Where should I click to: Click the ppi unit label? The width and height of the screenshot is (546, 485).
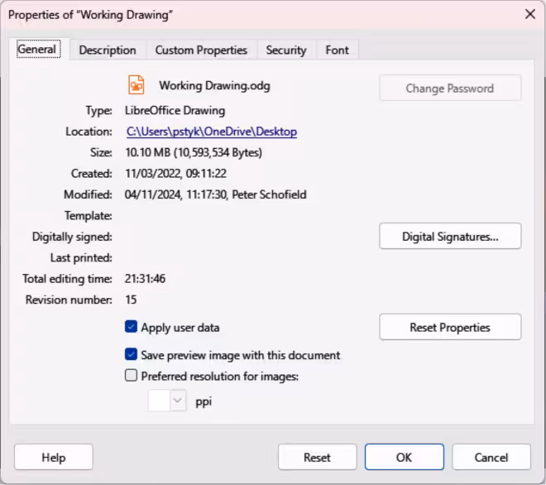[204, 401]
